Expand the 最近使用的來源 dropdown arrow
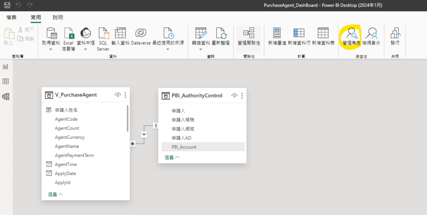Screen dimensions: 427x215 click(x=168, y=49)
